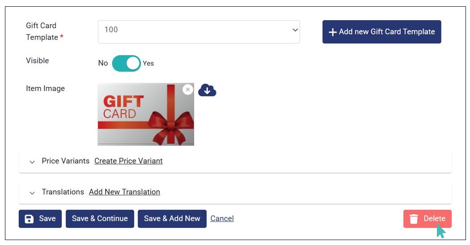Click Create Price Variant link
The width and height of the screenshot is (470, 245).
pyautogui.click(x=128, y=161)
